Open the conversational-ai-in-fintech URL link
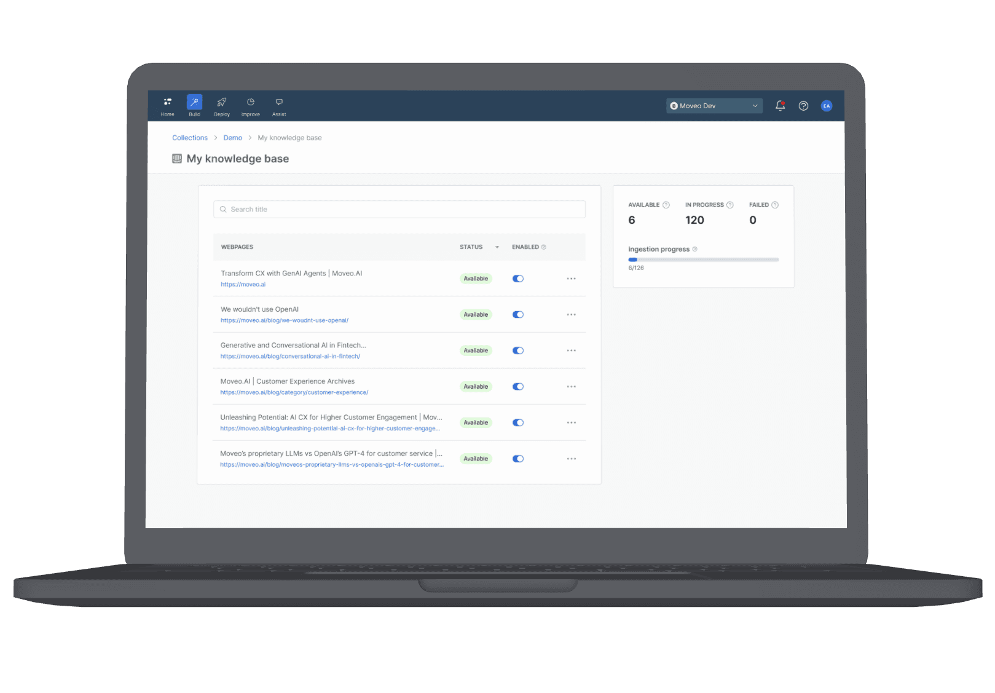 tap(290, 357)
